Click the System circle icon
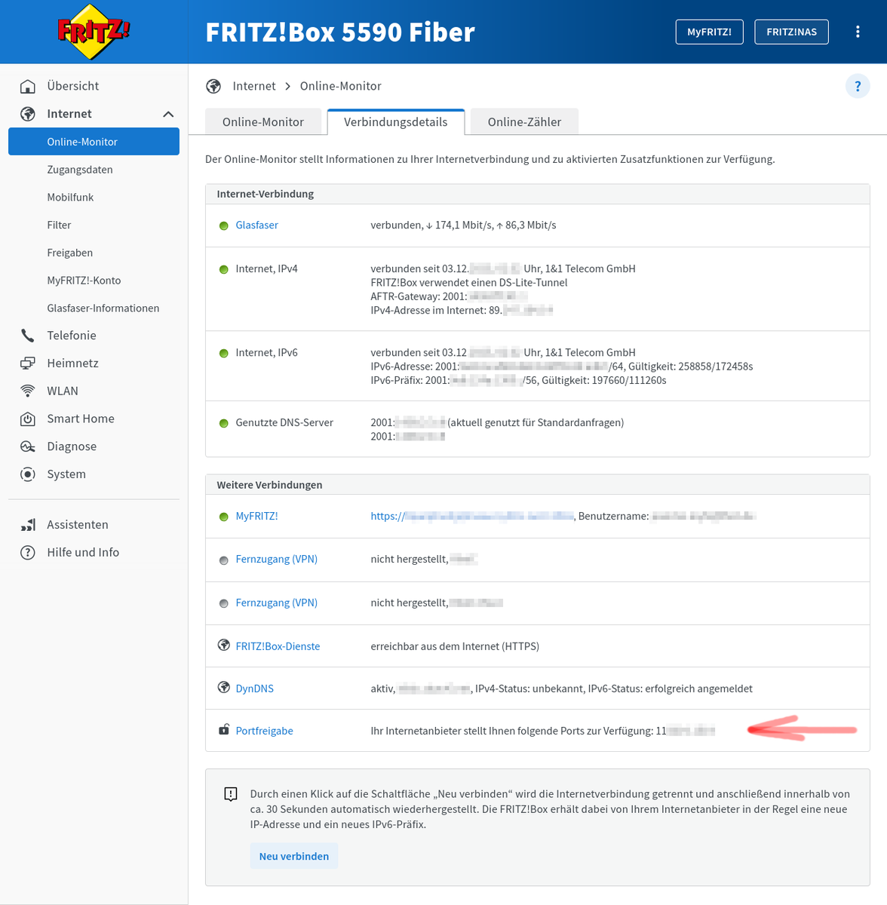The height and width of the screenshot is (905, 887). (28, 474)
